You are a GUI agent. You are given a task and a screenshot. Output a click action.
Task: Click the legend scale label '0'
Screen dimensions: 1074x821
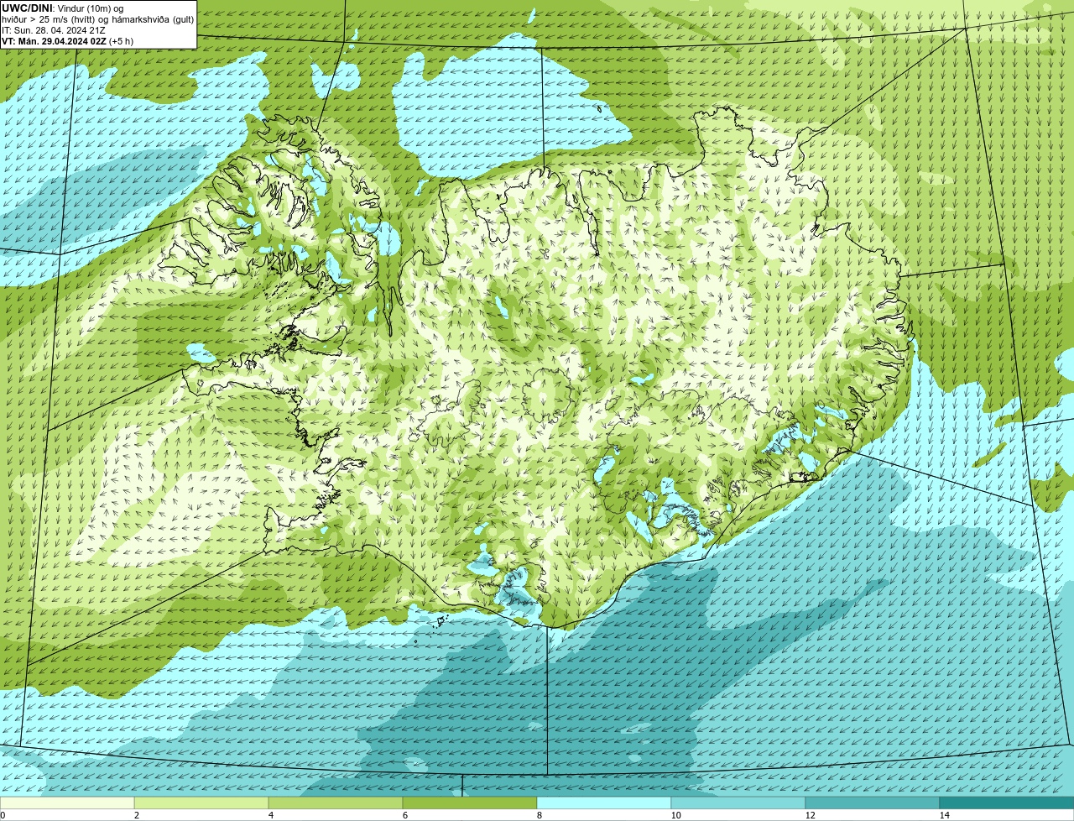(3, 815)
